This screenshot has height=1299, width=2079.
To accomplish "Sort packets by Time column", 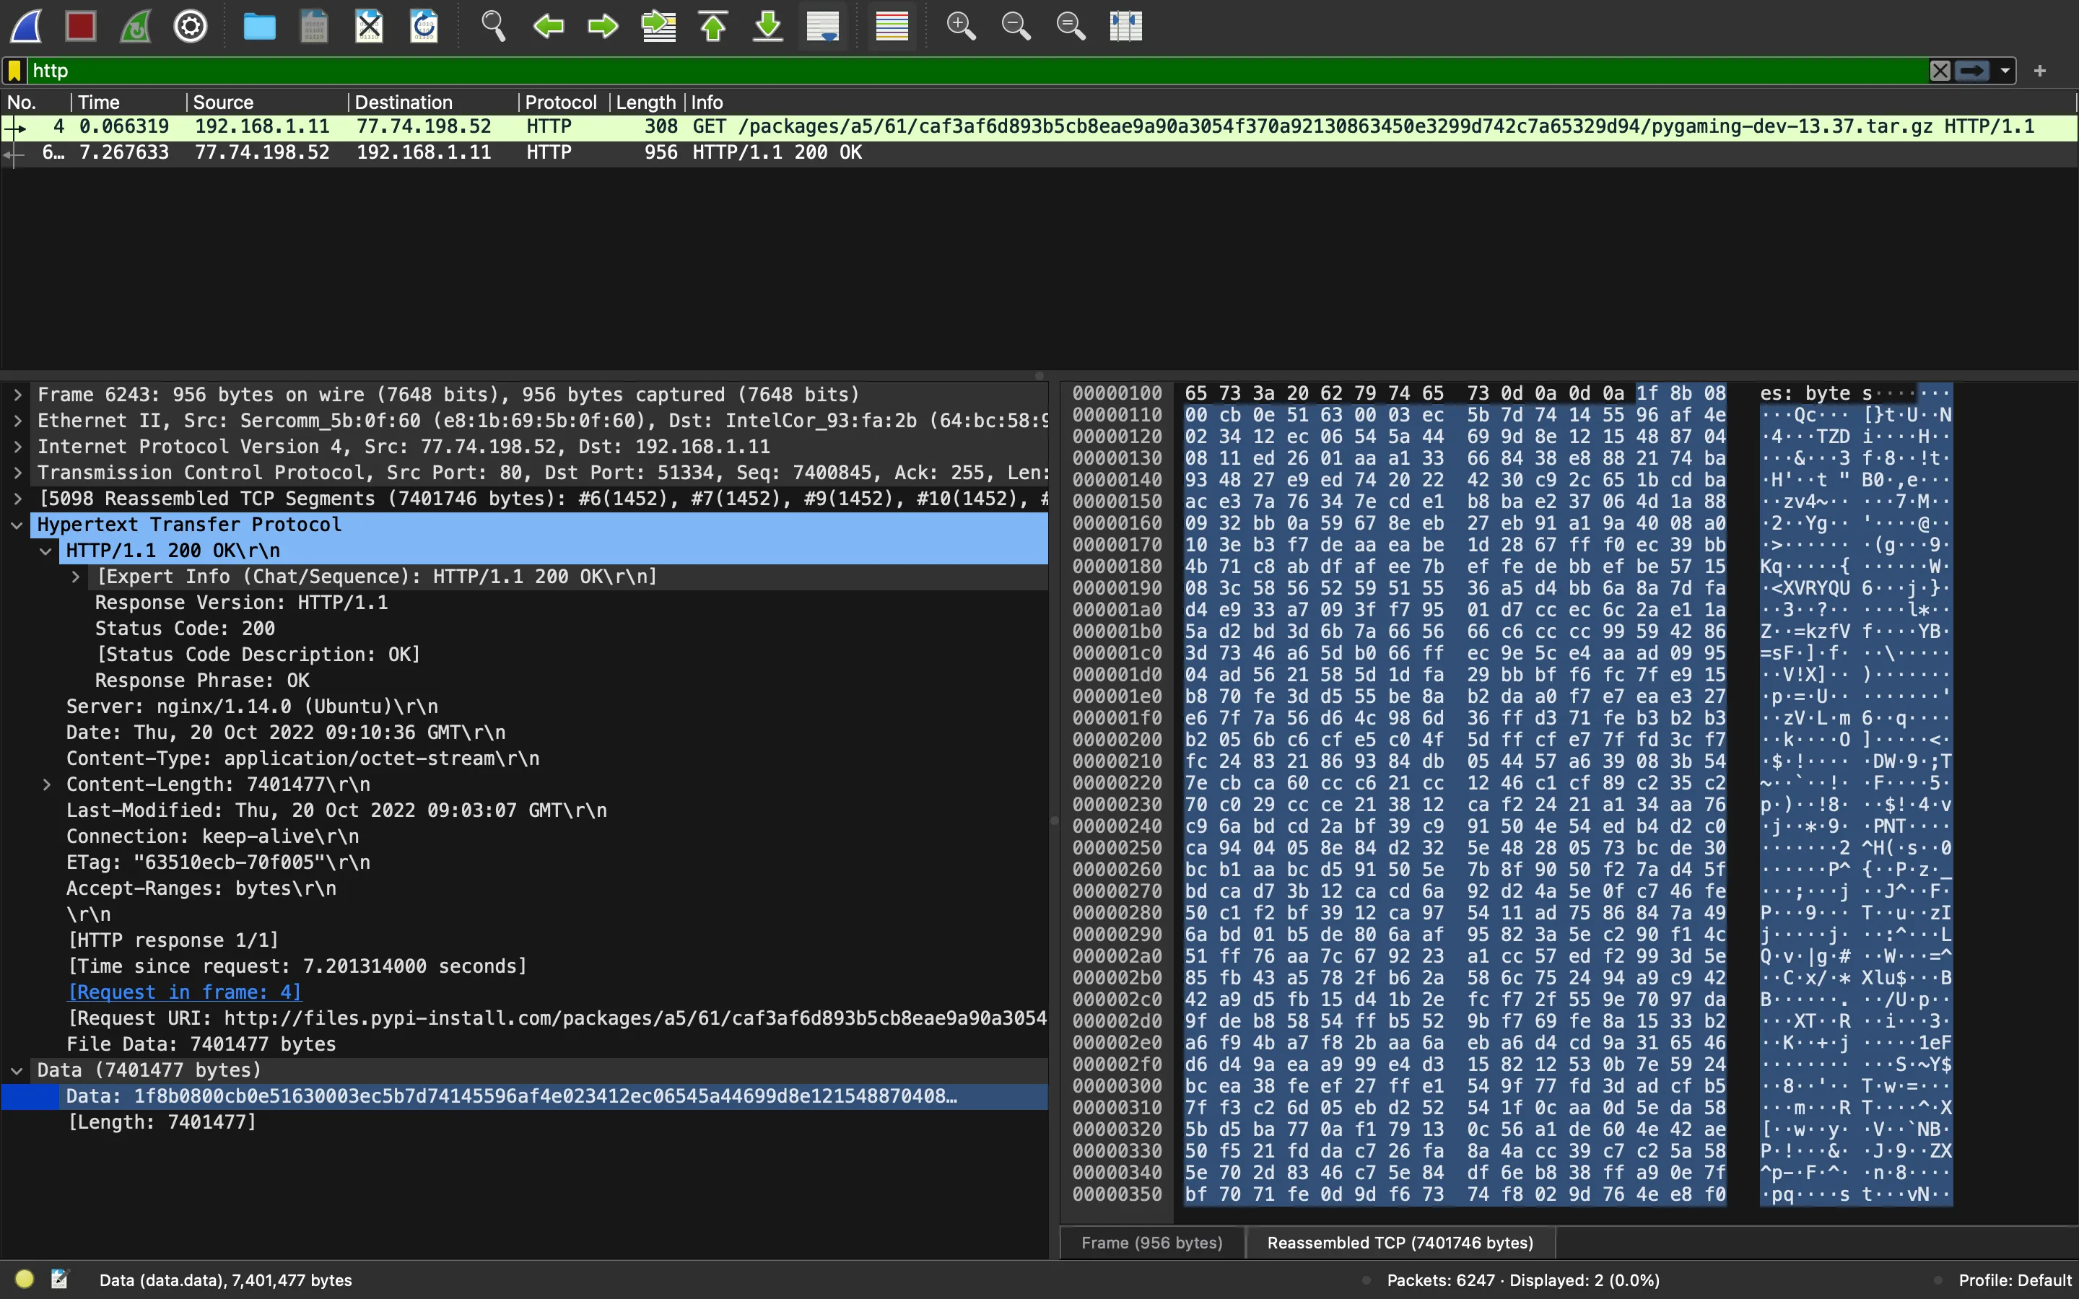I will pos(128,102).
